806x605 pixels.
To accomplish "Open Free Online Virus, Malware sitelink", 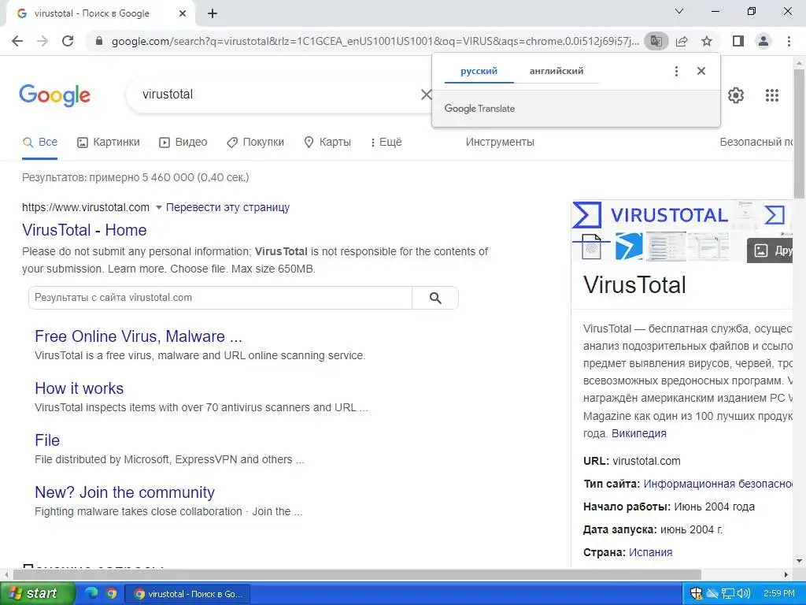I will 139,336.
